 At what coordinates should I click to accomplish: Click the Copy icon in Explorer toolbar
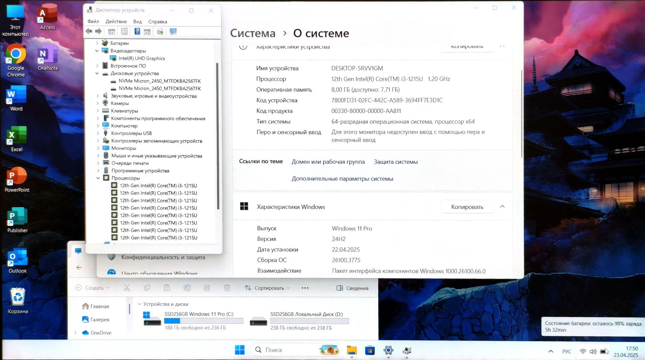(x=147, y=288)
